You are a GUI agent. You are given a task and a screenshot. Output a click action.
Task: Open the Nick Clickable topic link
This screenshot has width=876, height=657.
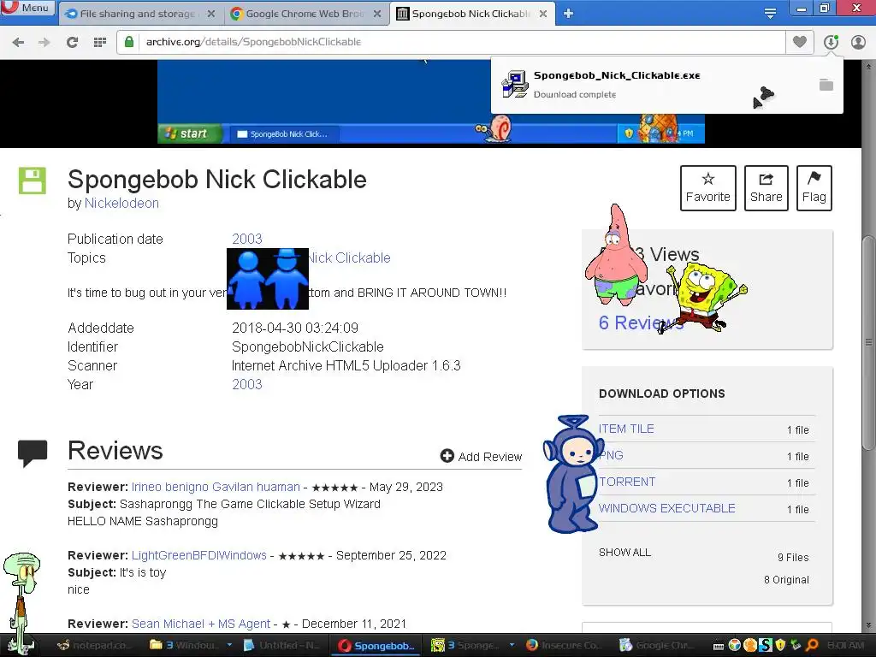coord(349,258)
